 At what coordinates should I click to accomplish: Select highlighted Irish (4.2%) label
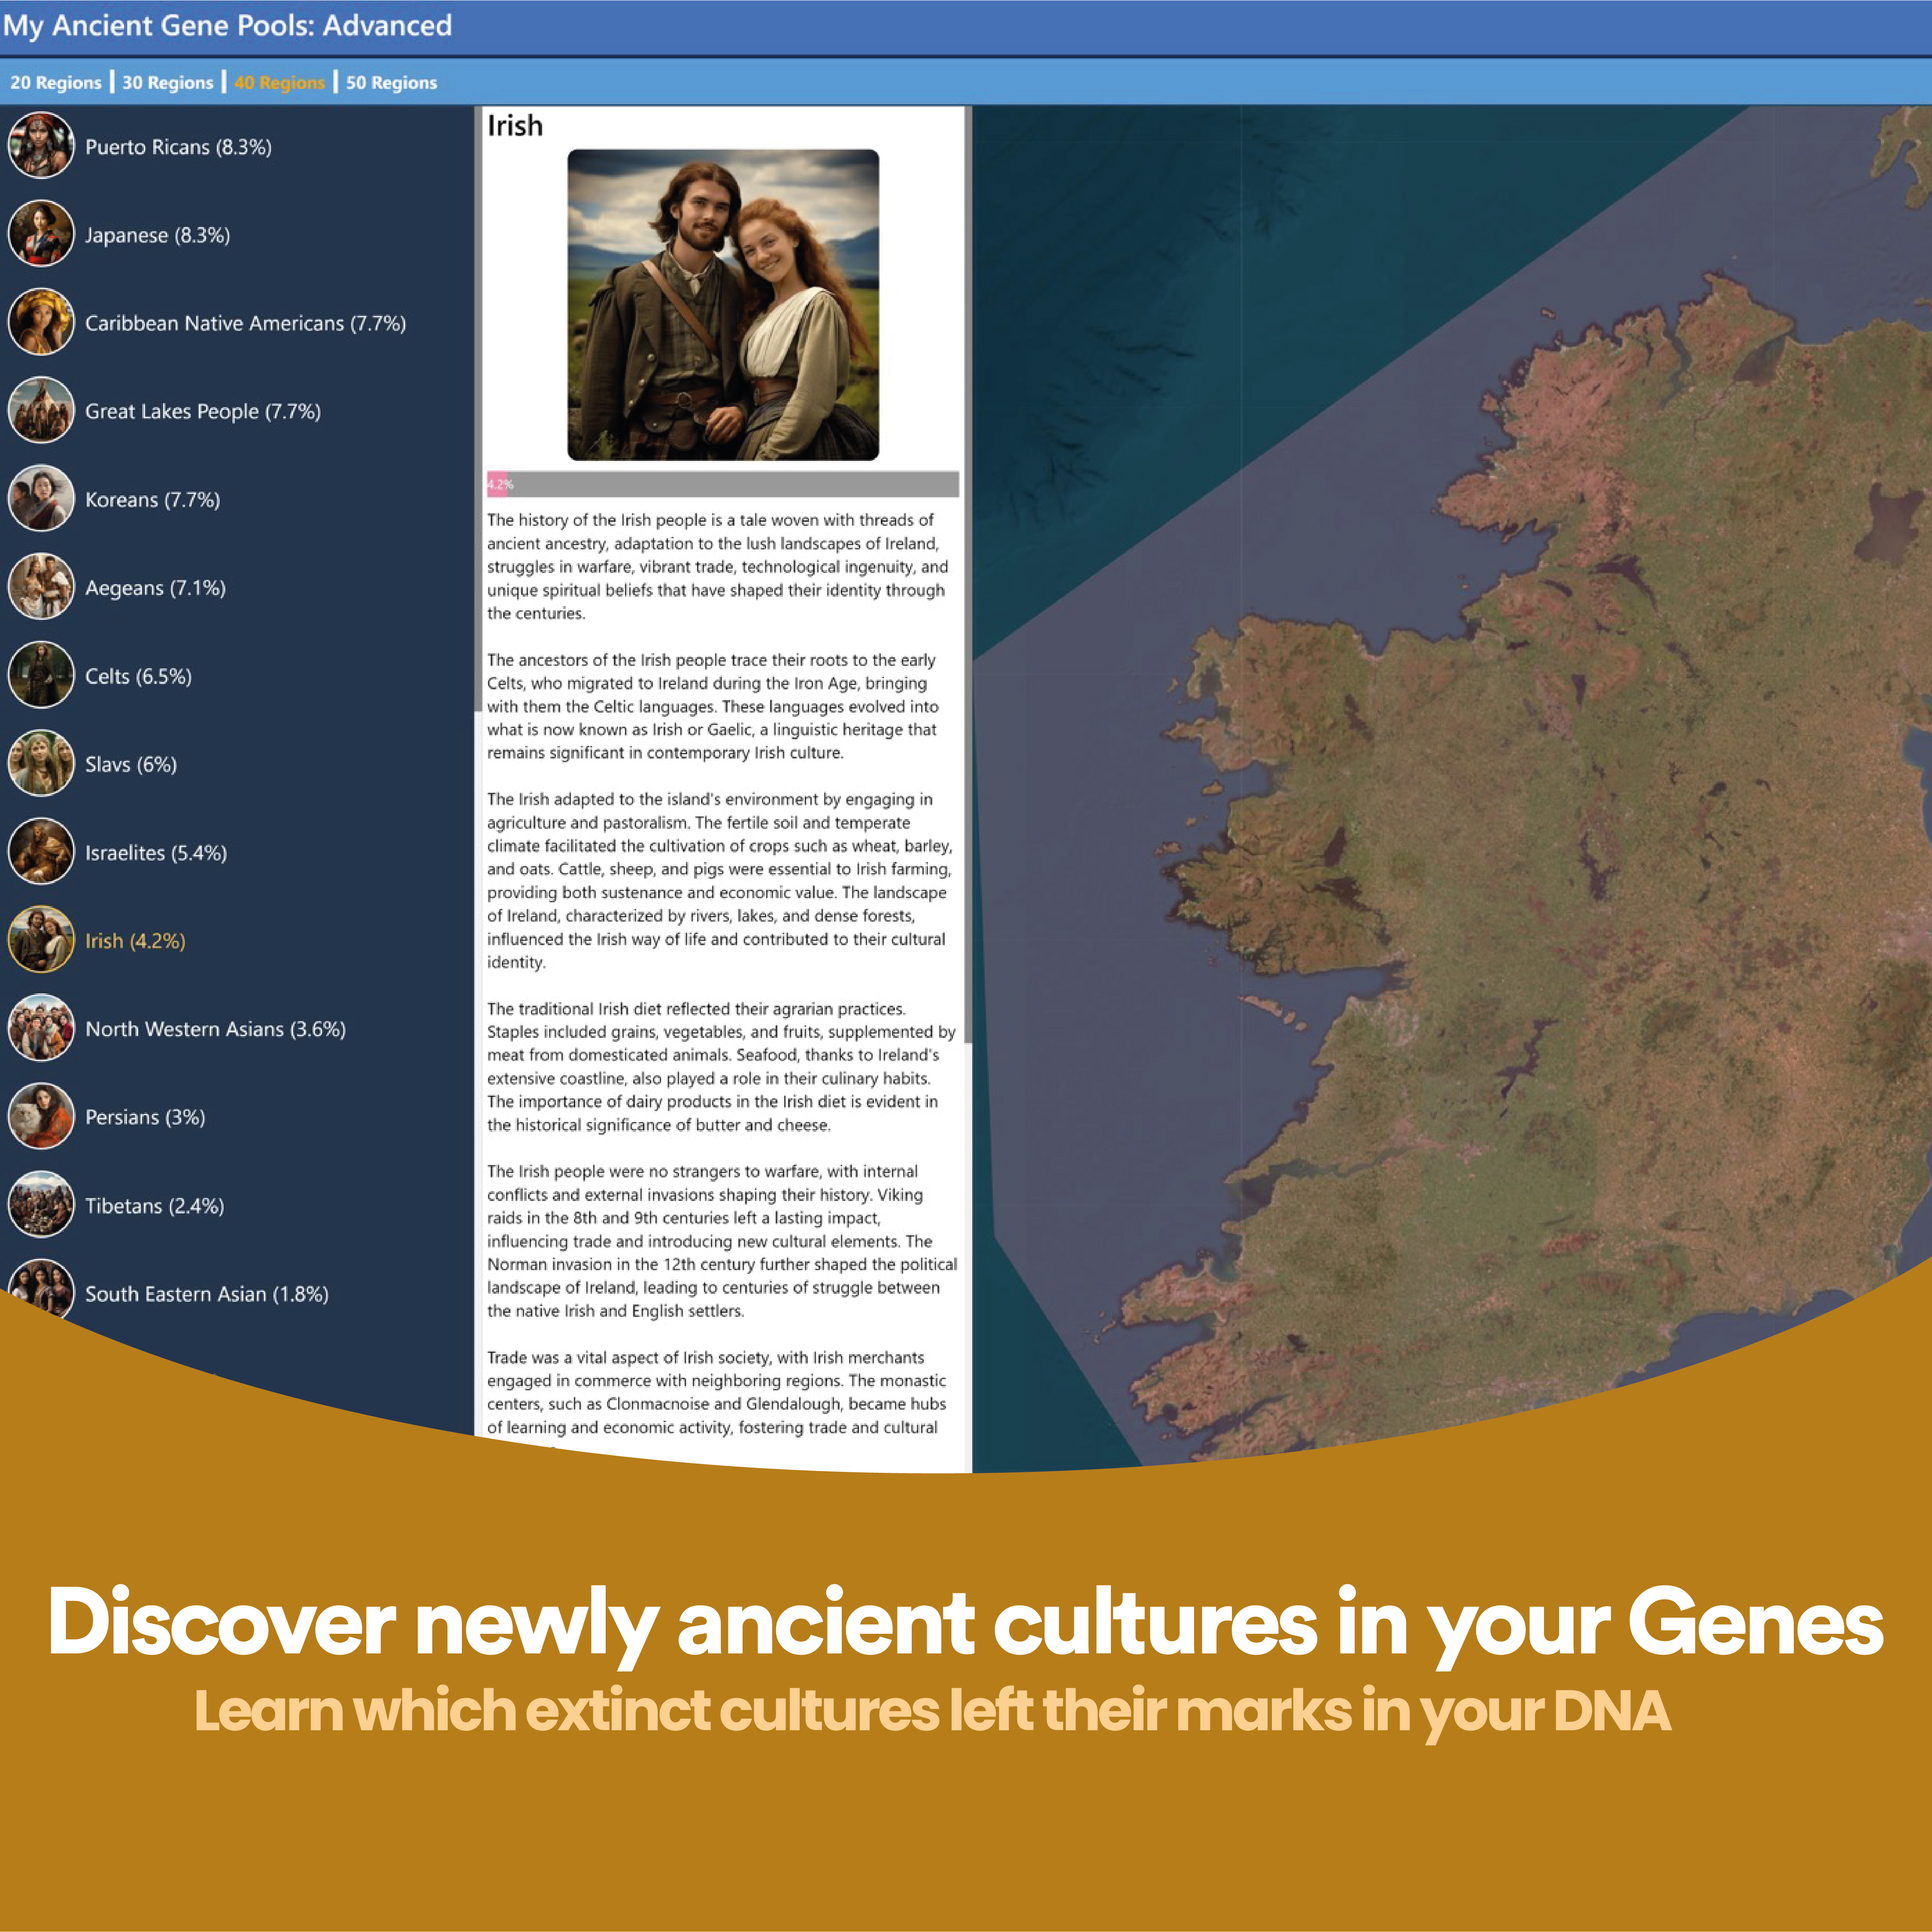click(x=135, y=941)
